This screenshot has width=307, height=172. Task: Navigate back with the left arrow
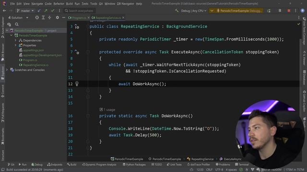pos(4,11)
